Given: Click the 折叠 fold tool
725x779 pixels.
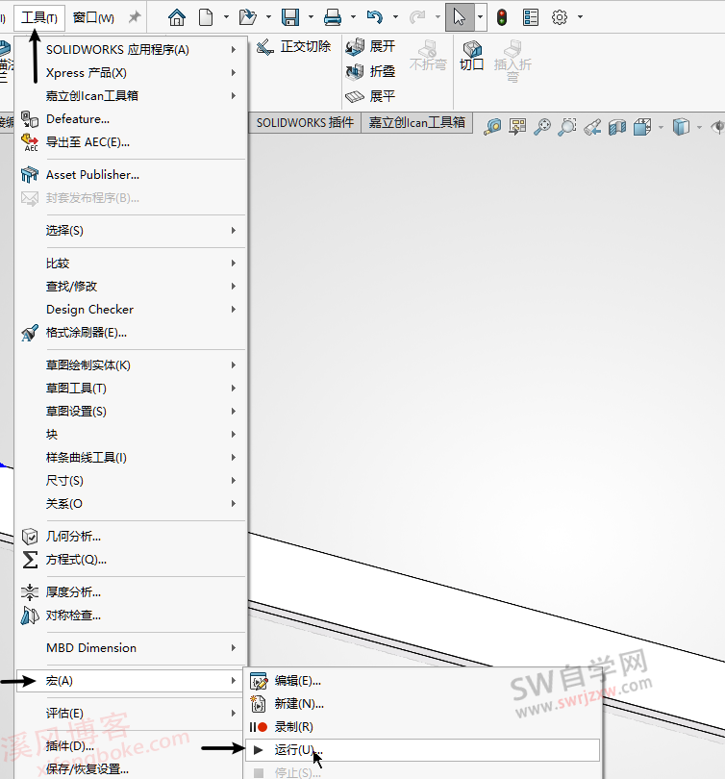Looking at the screenshot, I should [370, 71].
